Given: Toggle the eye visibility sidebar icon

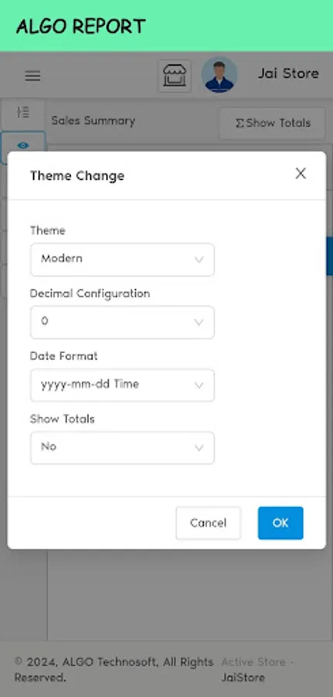Looking at the screenshot, I should tap(23, 146).
